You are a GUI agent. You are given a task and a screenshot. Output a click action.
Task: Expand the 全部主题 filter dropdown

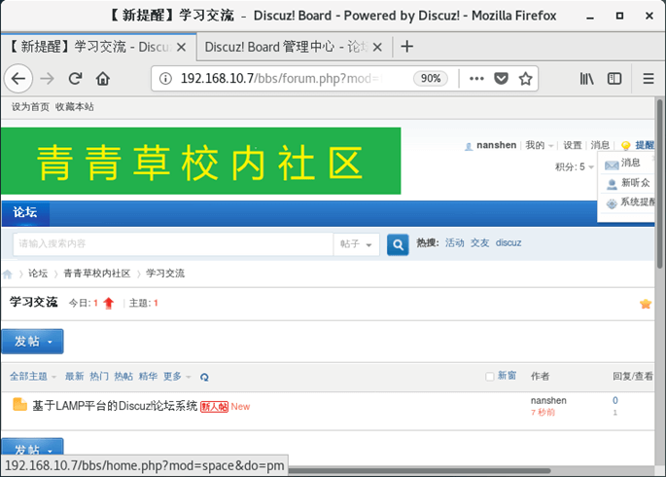click(x=33, y=376)
